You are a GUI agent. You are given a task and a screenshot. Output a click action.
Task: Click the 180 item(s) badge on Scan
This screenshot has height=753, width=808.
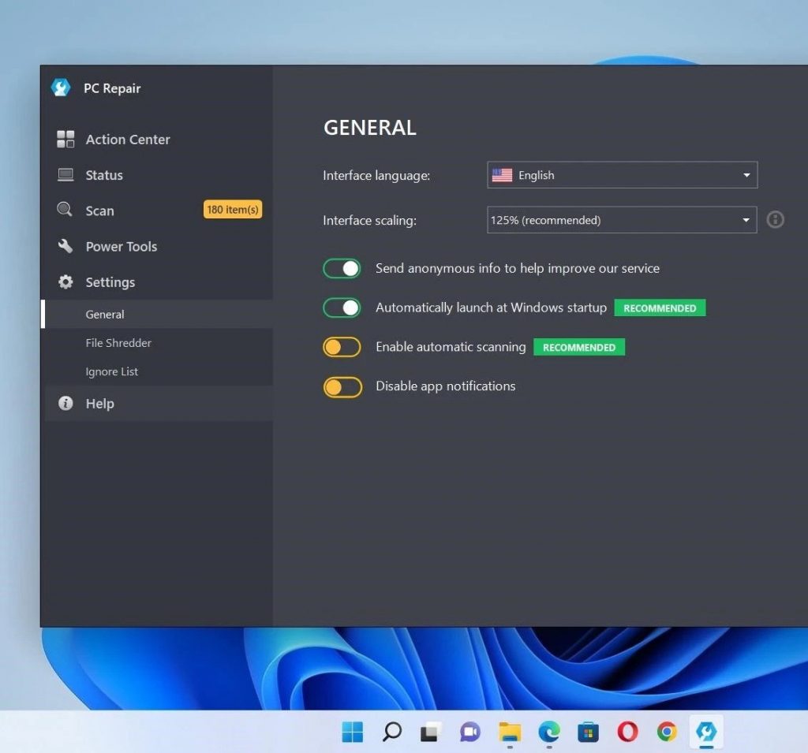[x=232, y=210]
